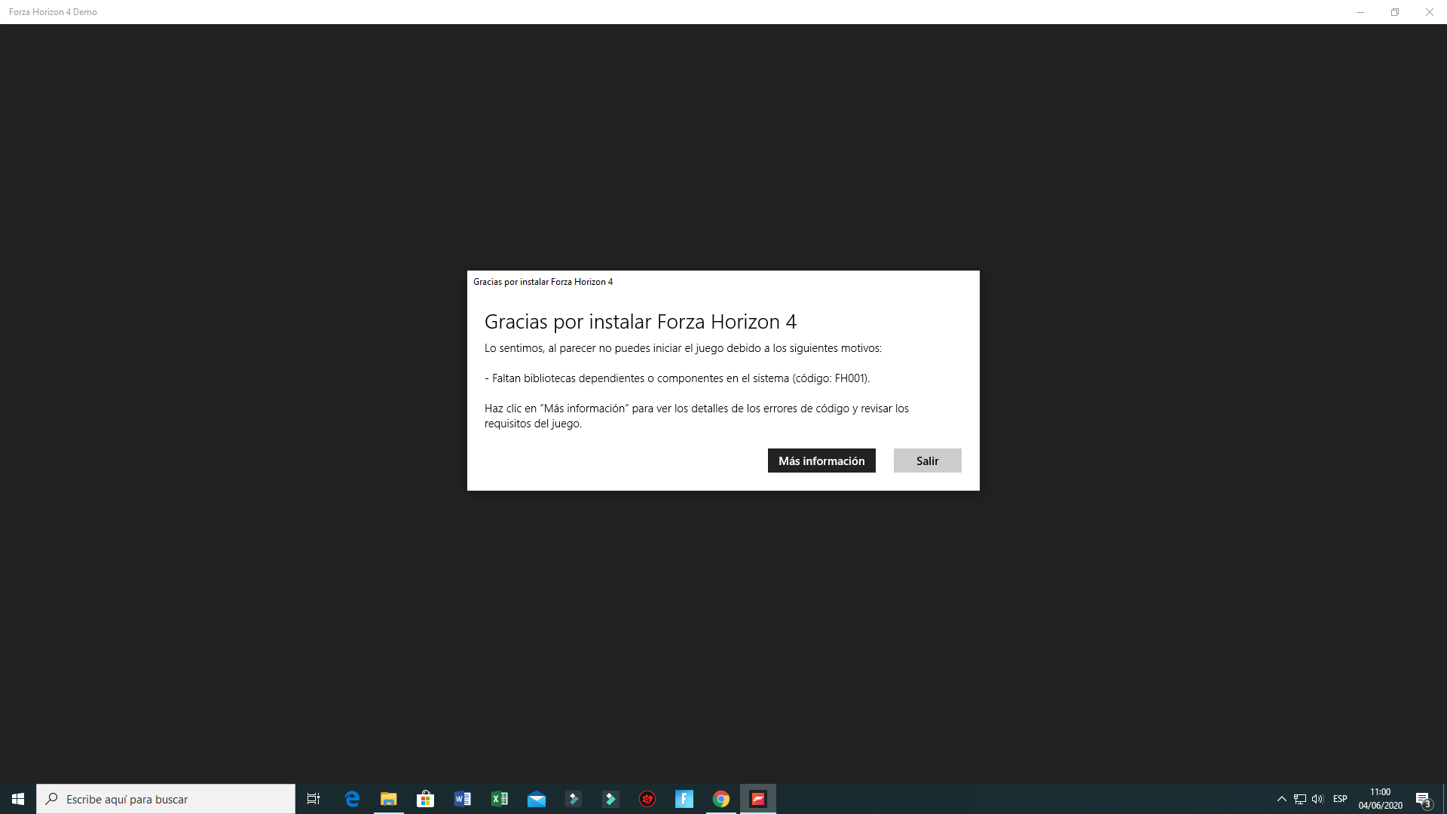Click the Forza Horizon 4 taskbar icon

758,799
